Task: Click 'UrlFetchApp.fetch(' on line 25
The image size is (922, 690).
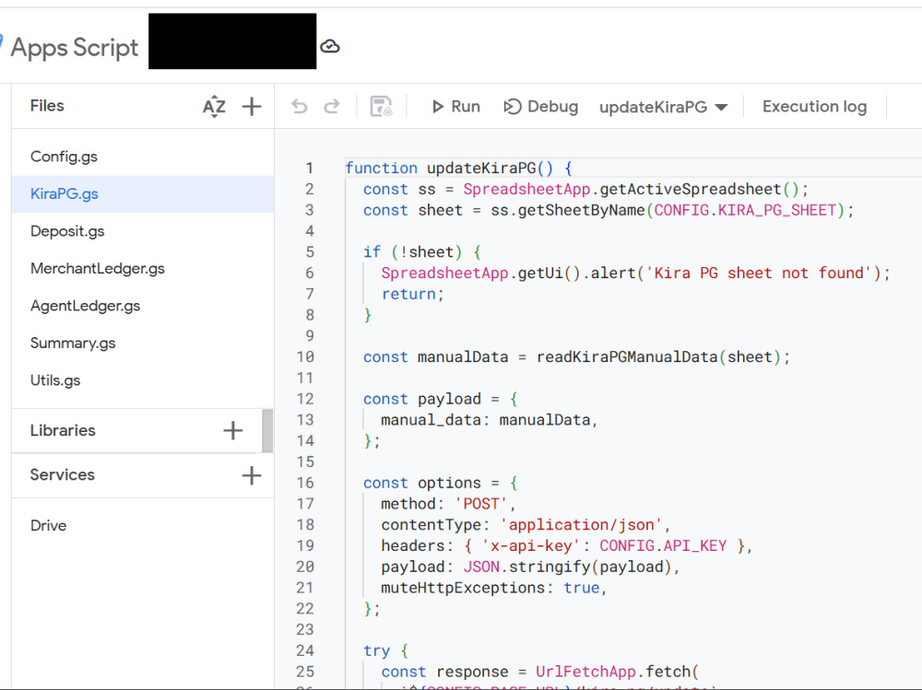Action: (618, 672)
